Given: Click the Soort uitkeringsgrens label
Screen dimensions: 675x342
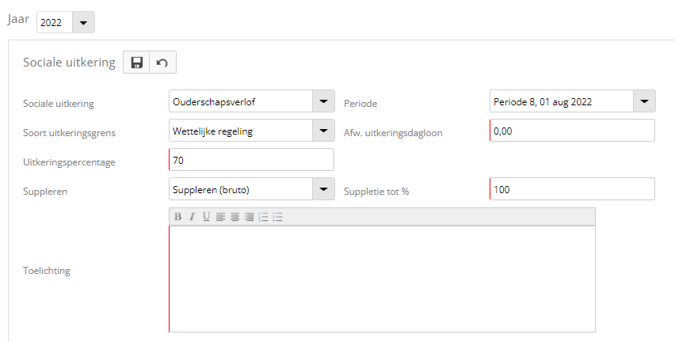Looking at the screenshot, I should 69,133.
